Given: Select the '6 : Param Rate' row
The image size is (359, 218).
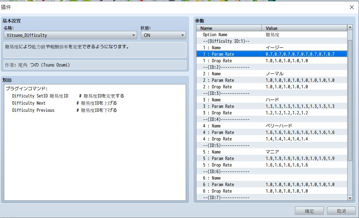Looking at the screenshot, I should click(x=272, y=184).
